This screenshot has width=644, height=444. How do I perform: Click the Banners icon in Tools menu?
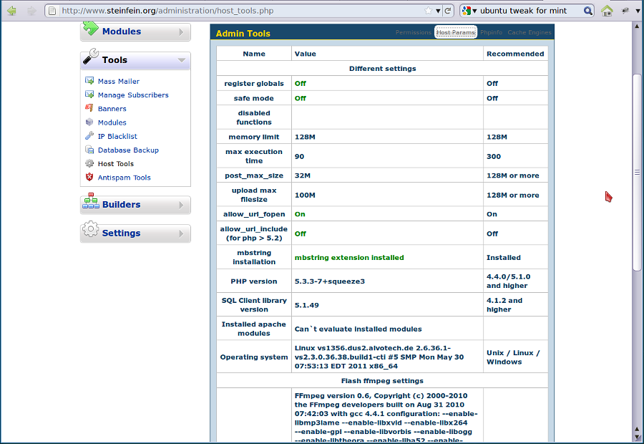coord(89,109)
